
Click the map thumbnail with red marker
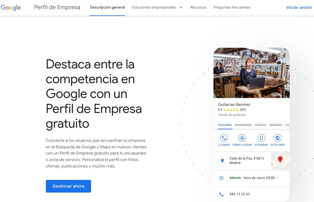click(280, 160)
